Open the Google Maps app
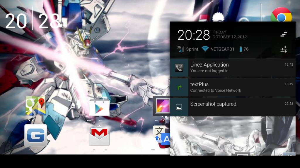The height and width of the screenshot is (168, 300). click(35, 106)
